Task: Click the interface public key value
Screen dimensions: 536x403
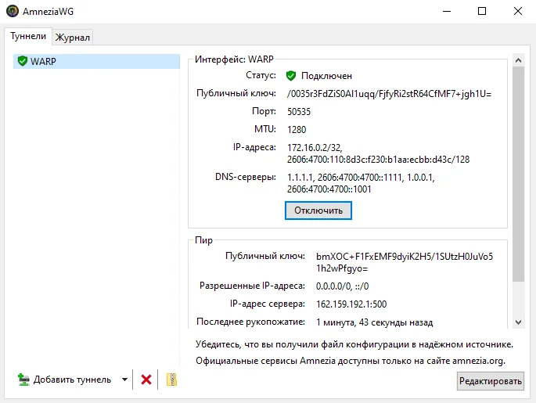Action: click(389, 94)
